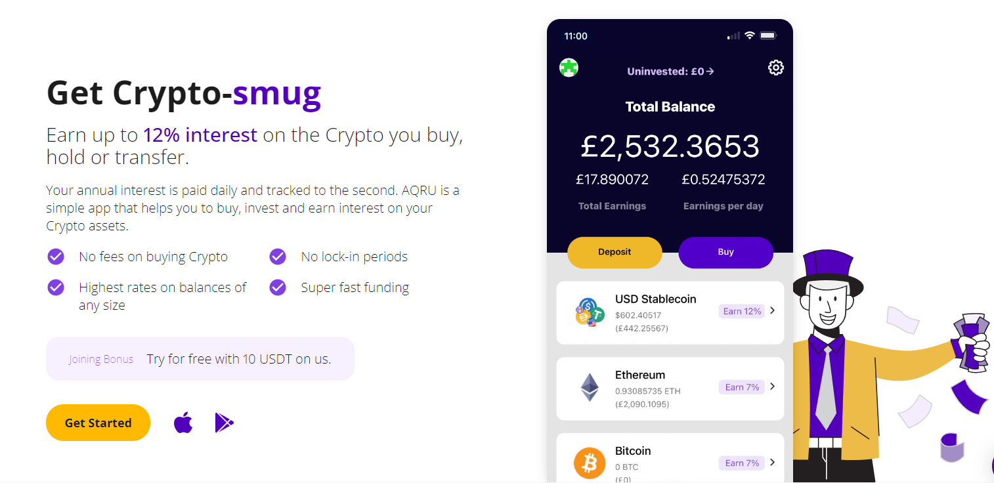Select the Bitcoin coin icon
This screenshot has height=483, width=994.
pos(590,463)
